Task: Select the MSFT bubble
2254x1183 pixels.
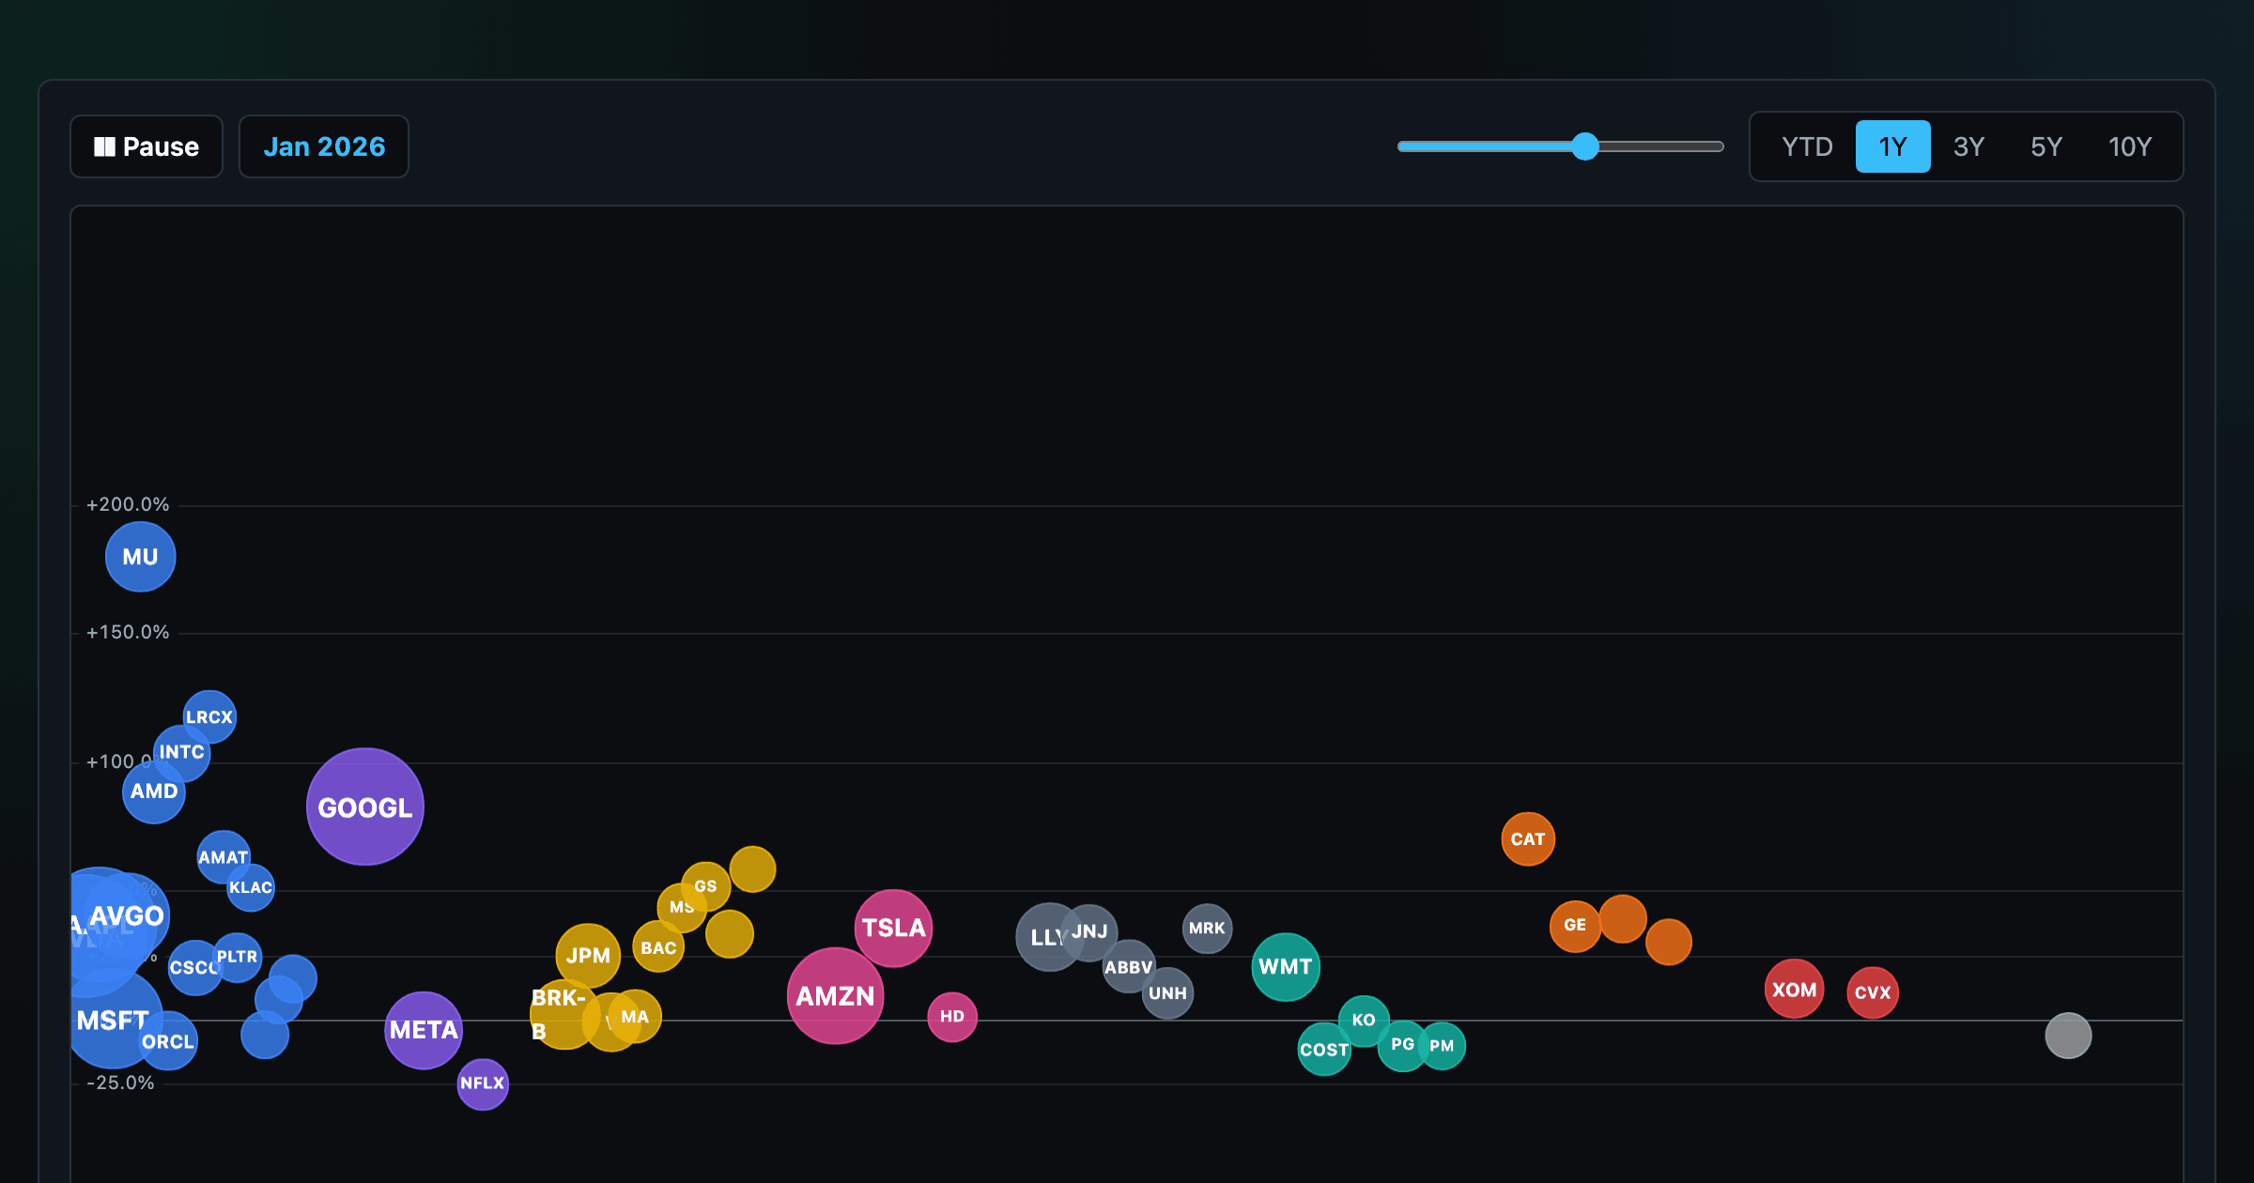Action: click(113, 1020)
